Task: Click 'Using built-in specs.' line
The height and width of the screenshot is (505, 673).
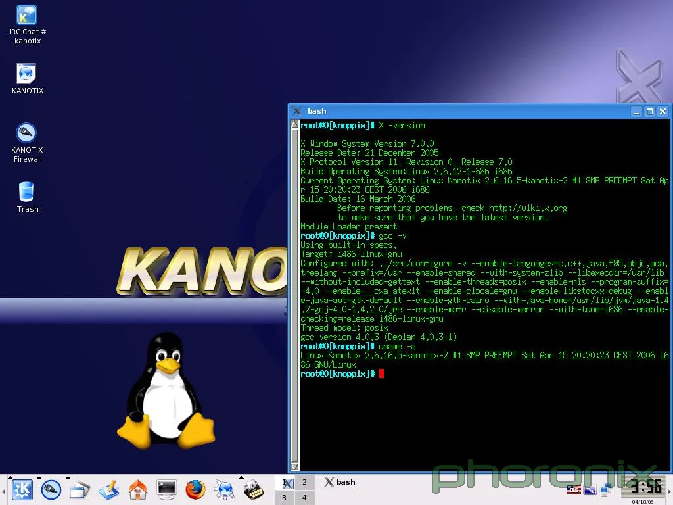Action: coord(348,245)
